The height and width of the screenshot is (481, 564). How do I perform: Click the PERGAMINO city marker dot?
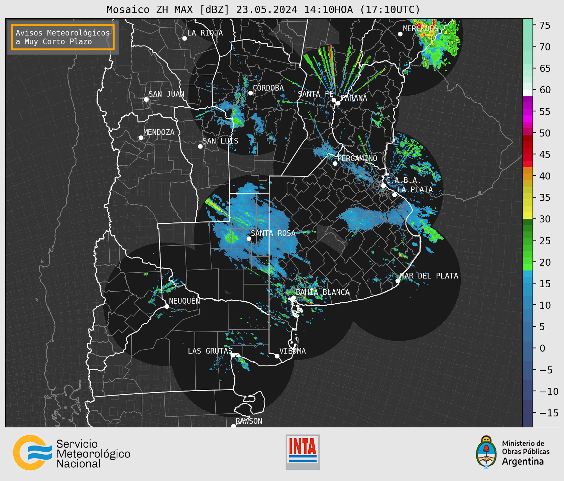click(335, 164)
